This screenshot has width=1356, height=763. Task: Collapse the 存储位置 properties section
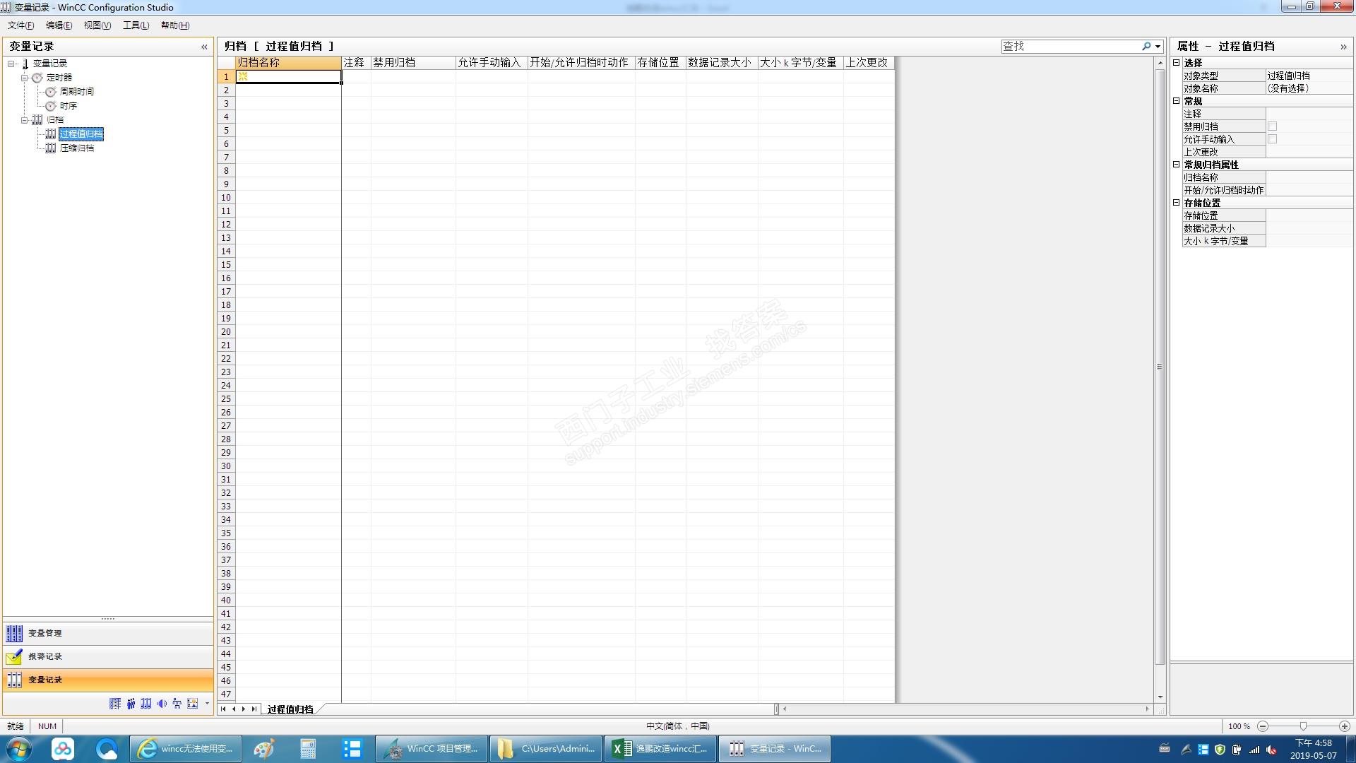point(1177,203)
